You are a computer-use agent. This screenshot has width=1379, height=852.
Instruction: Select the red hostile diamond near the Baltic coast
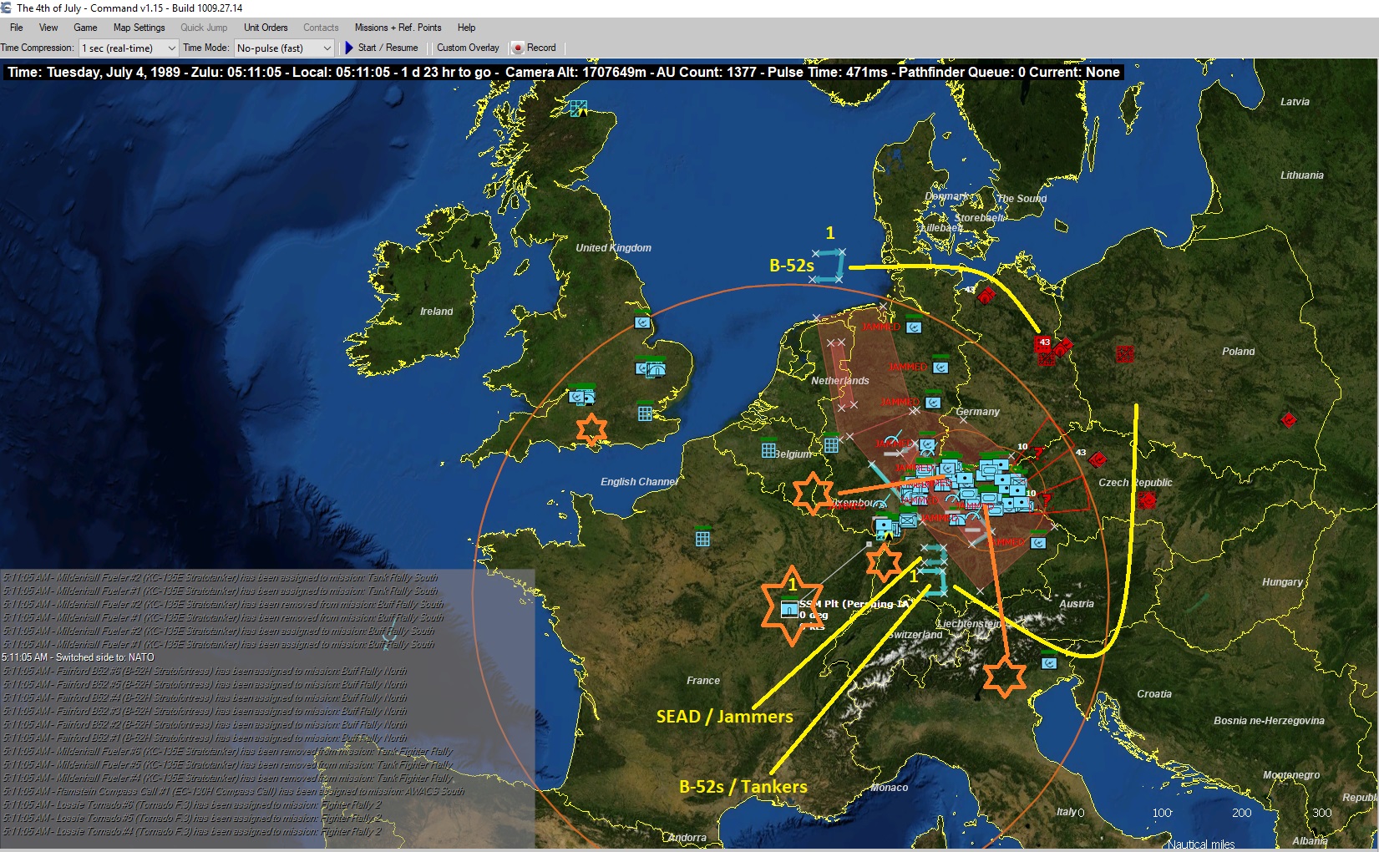(x=987, y=295)
